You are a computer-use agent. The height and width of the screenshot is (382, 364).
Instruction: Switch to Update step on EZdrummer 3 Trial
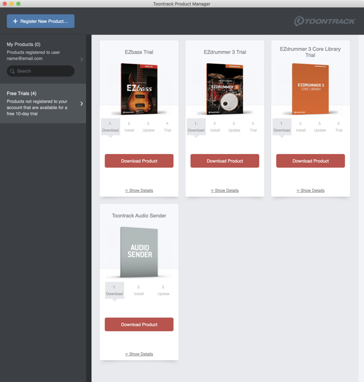pos(234,127)
